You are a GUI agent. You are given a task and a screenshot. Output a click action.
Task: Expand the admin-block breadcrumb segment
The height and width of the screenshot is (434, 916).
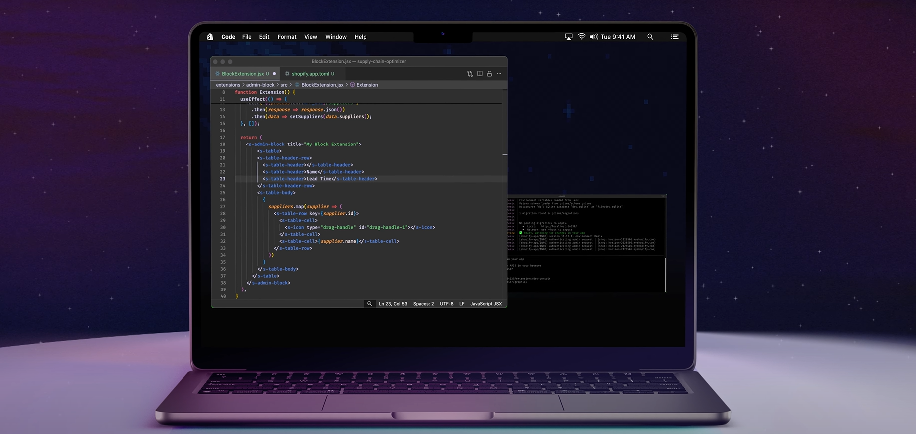coord(260,85)
